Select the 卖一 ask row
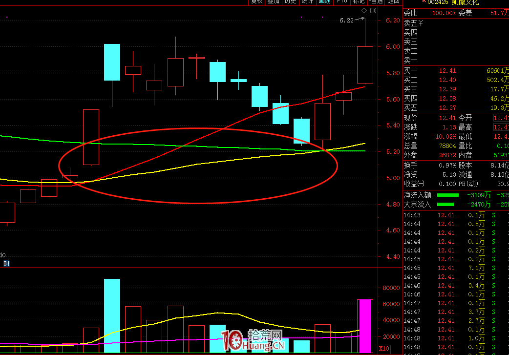This screenshot has width=509, height=355. tap(456, 61)
